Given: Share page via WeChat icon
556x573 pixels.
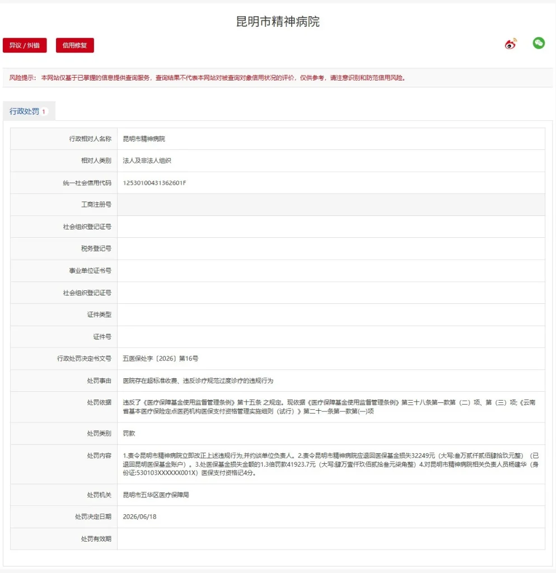Looking at the screenshot, I should coord(539,43).
